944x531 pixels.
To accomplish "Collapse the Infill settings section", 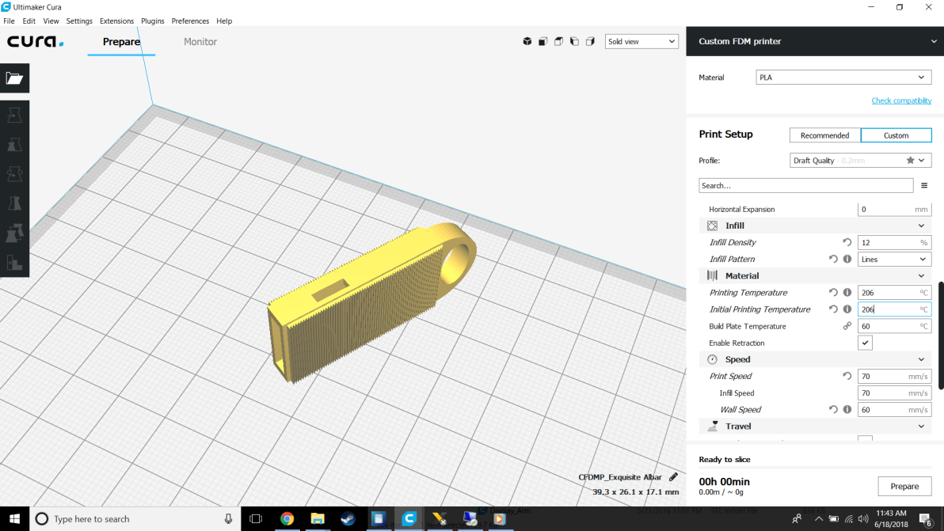I will click(921, 226).
